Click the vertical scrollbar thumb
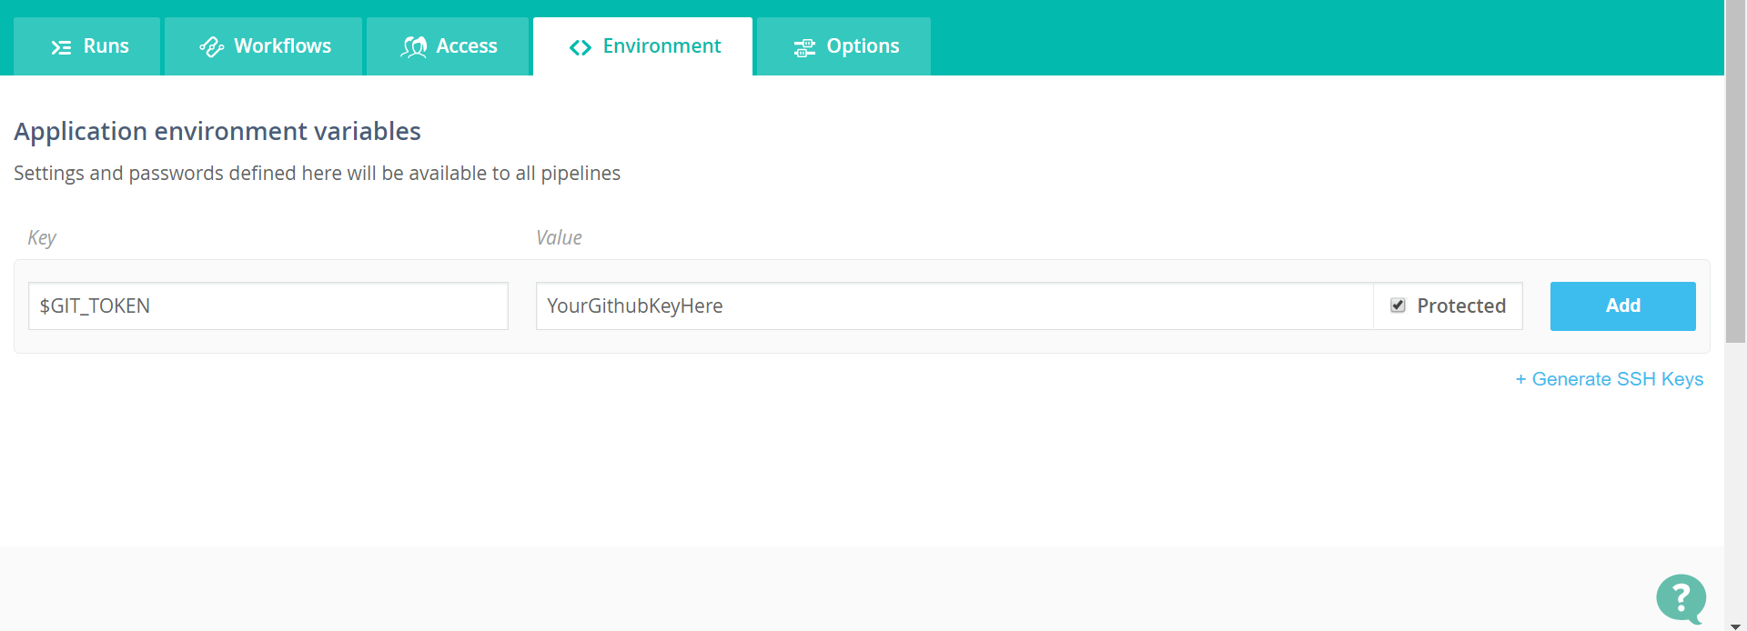 (x=1735, y=173)
